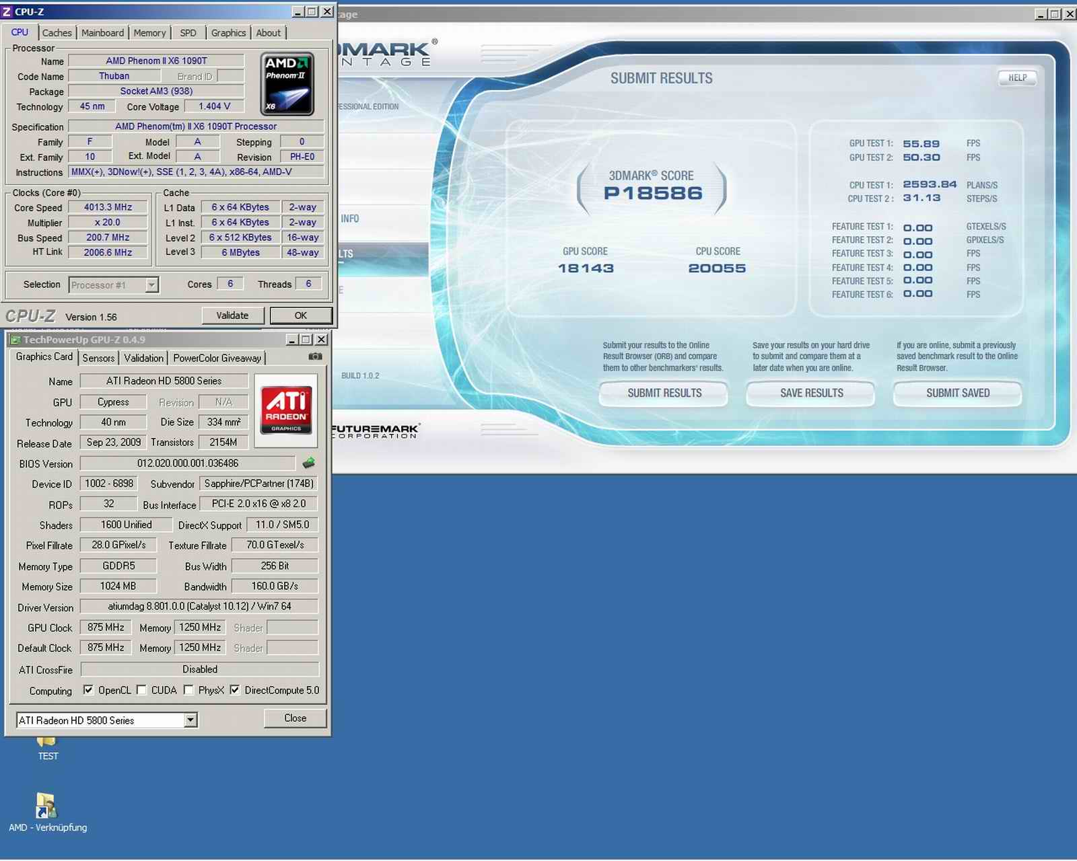The width and height of the screenshot is (1077, 861).
Task: Toggle the OpenCL checkbox
Action: [88, 690]
